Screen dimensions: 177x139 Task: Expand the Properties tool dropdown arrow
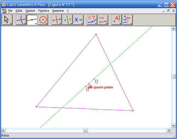coord(96,24)
